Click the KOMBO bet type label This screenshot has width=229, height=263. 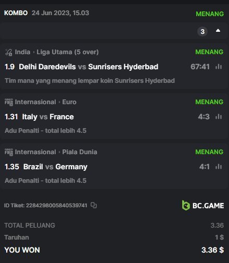pos(16,13)
